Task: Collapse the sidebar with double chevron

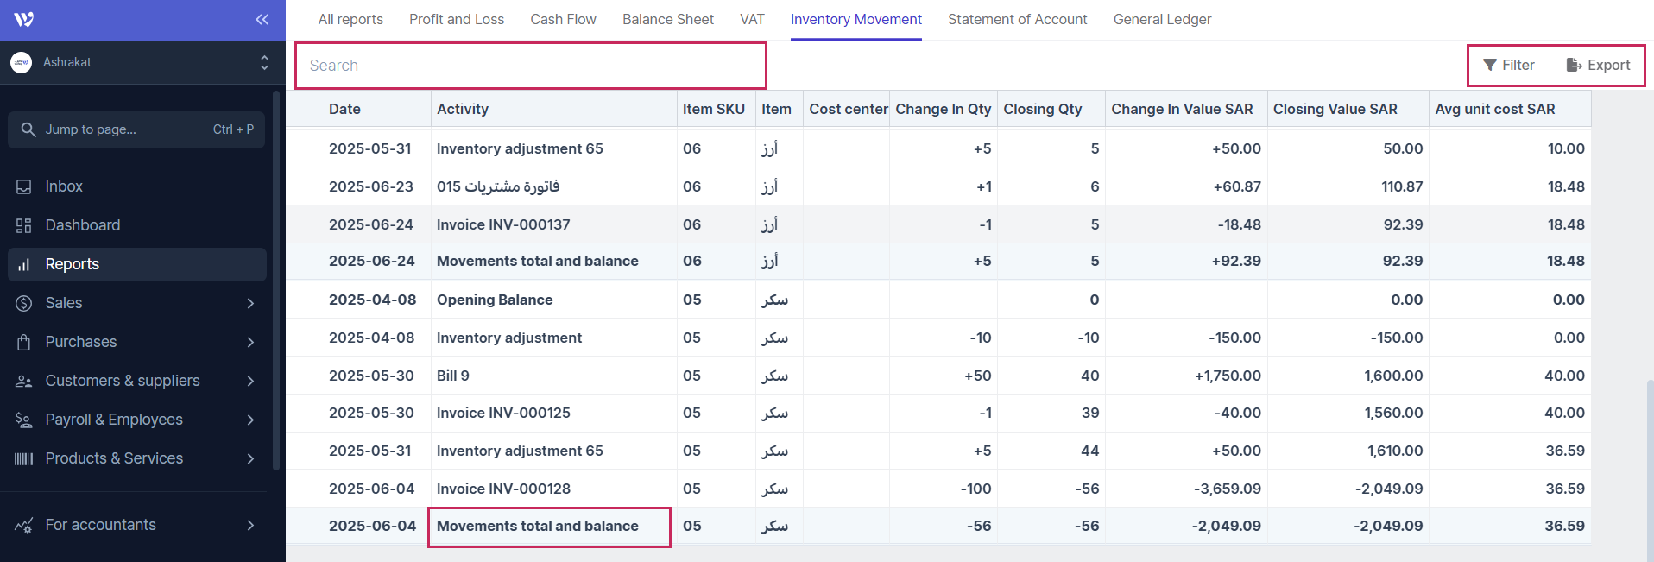Action: [262, 19]
